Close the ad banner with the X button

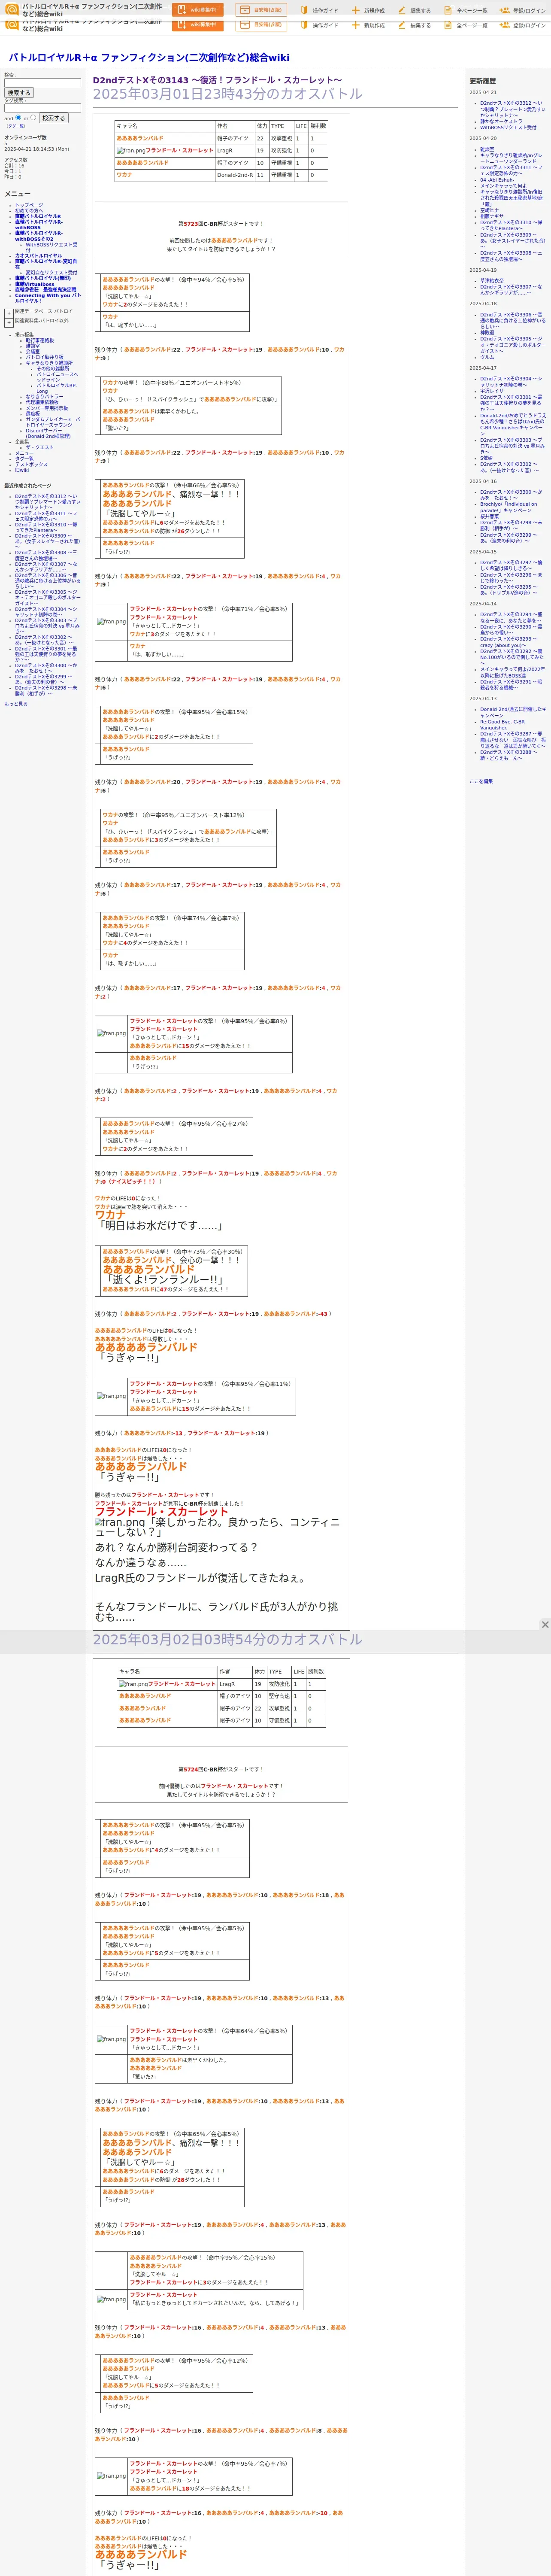[x=545, y=1624]
